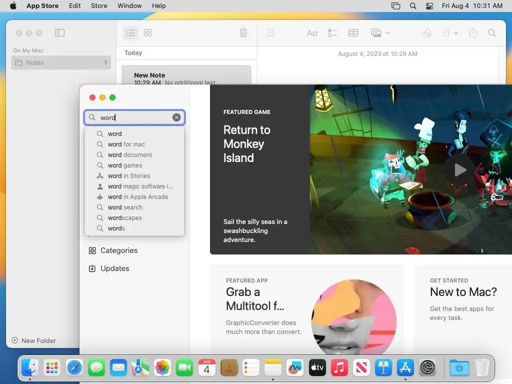This screenshot has width=512, height=384.
Task: Select the Notes folder in Notes sidebar
Action: (x=61, y=62)
